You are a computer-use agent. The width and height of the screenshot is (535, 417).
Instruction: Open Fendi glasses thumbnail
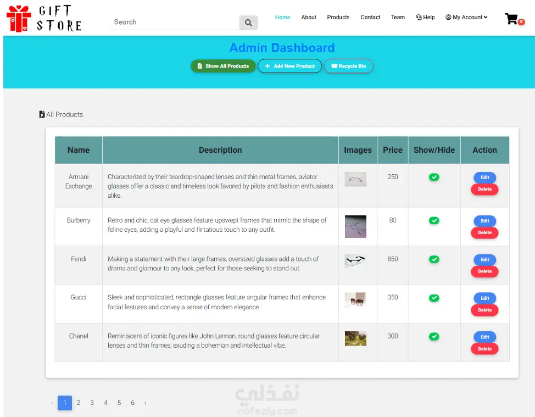pyautogui.click(x=355, y=261)
